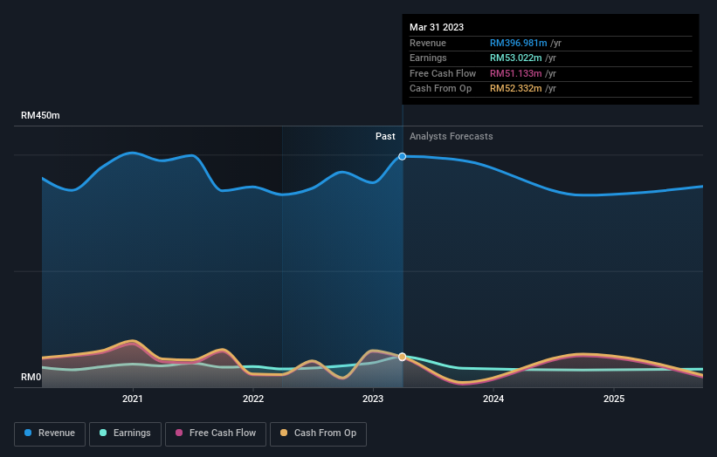Click the 2021 x-axis label
This screenshot has height=457, width=717.
click(x=133, y=399)
